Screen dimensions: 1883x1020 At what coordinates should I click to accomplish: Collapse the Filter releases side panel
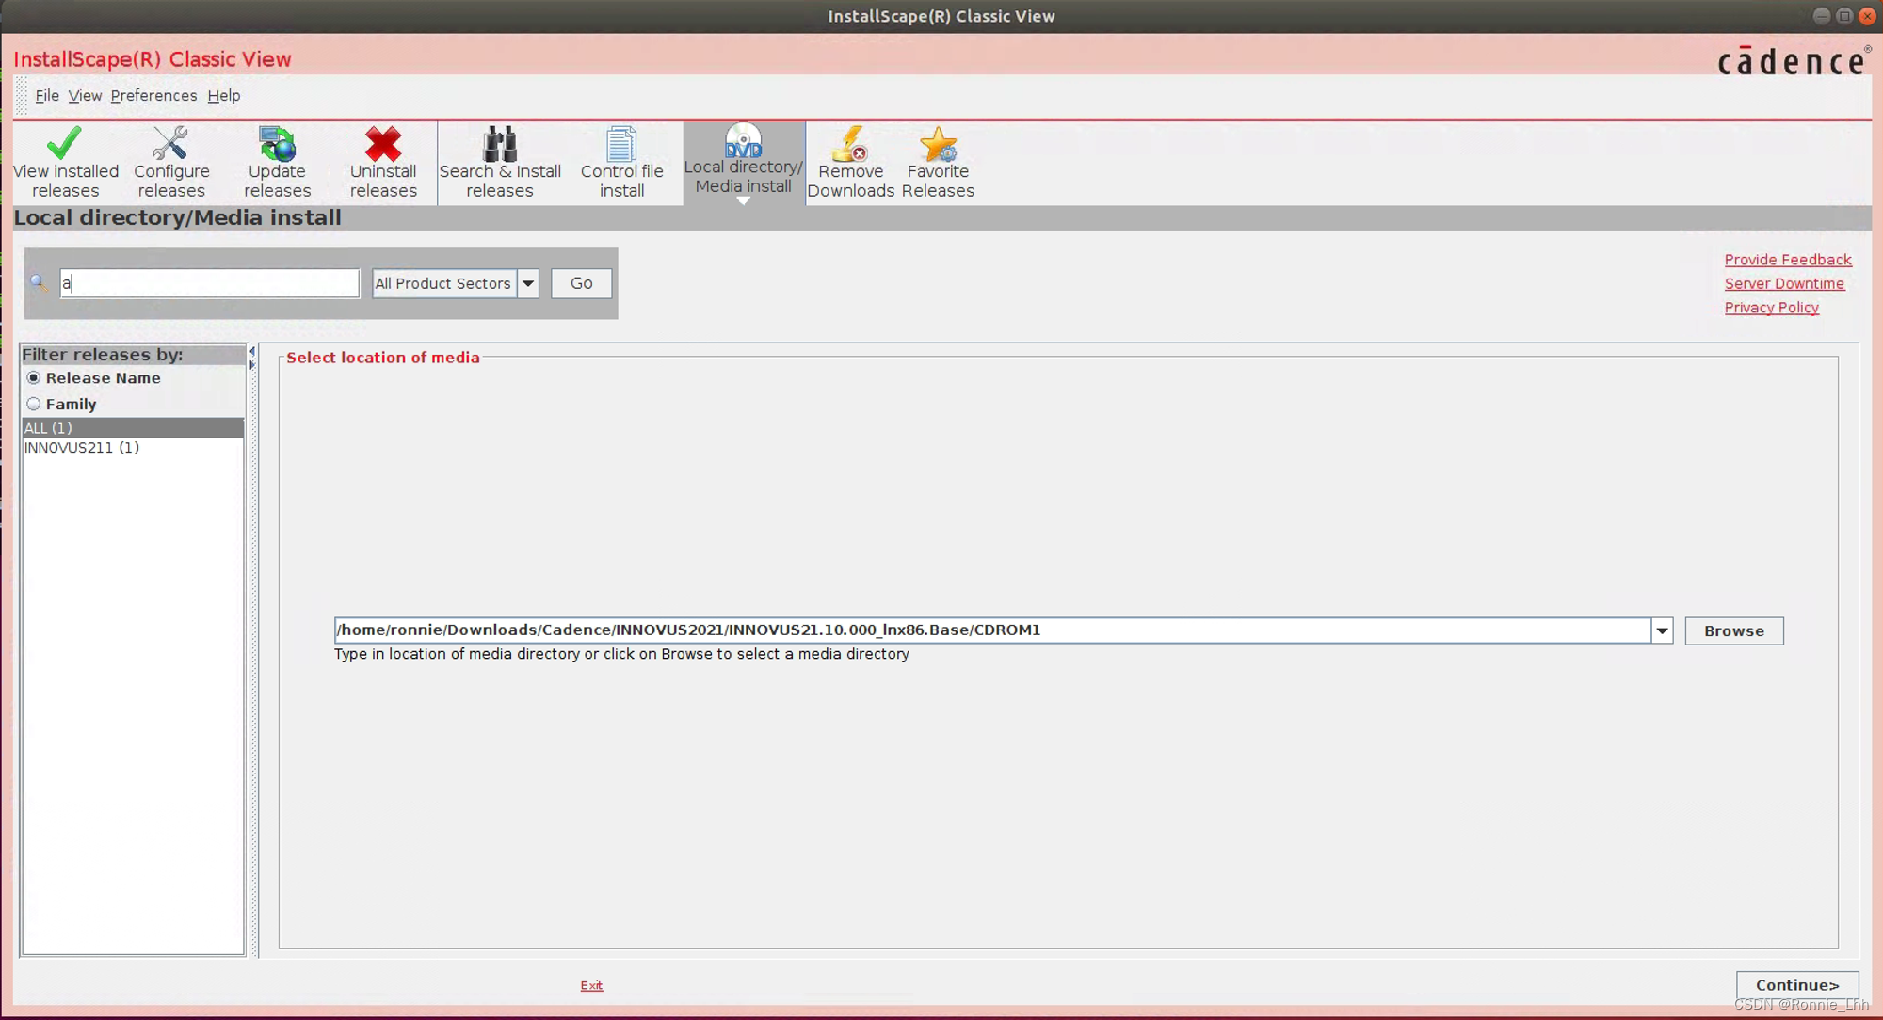251,351
